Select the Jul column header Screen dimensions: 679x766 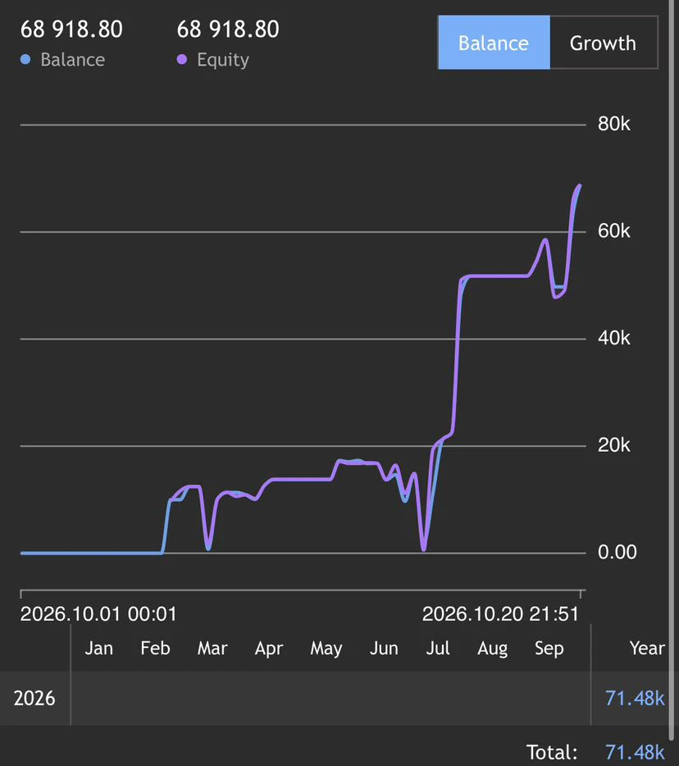tap(438, 648)
